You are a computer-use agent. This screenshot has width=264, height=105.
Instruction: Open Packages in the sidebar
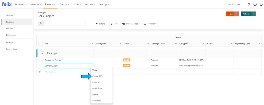pyautogui.click(x=17, y=22)
